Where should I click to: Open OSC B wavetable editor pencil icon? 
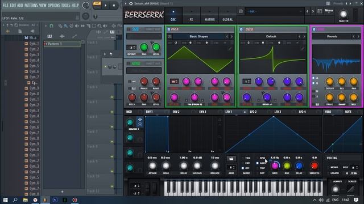point(302,49)
